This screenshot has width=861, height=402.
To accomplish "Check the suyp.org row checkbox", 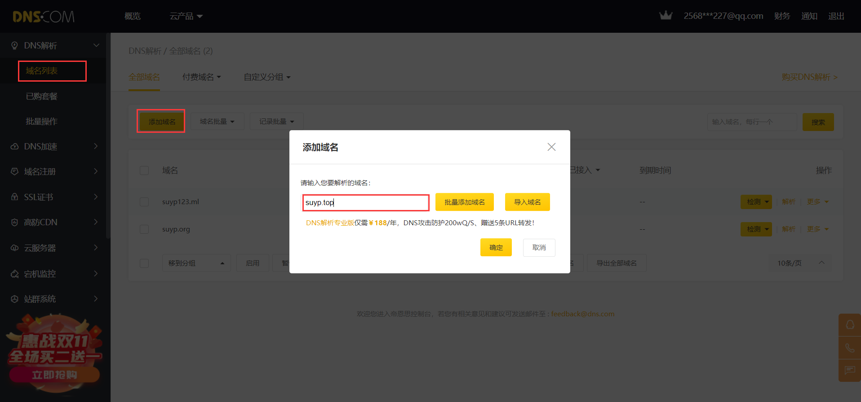I will tap(144, 229).
